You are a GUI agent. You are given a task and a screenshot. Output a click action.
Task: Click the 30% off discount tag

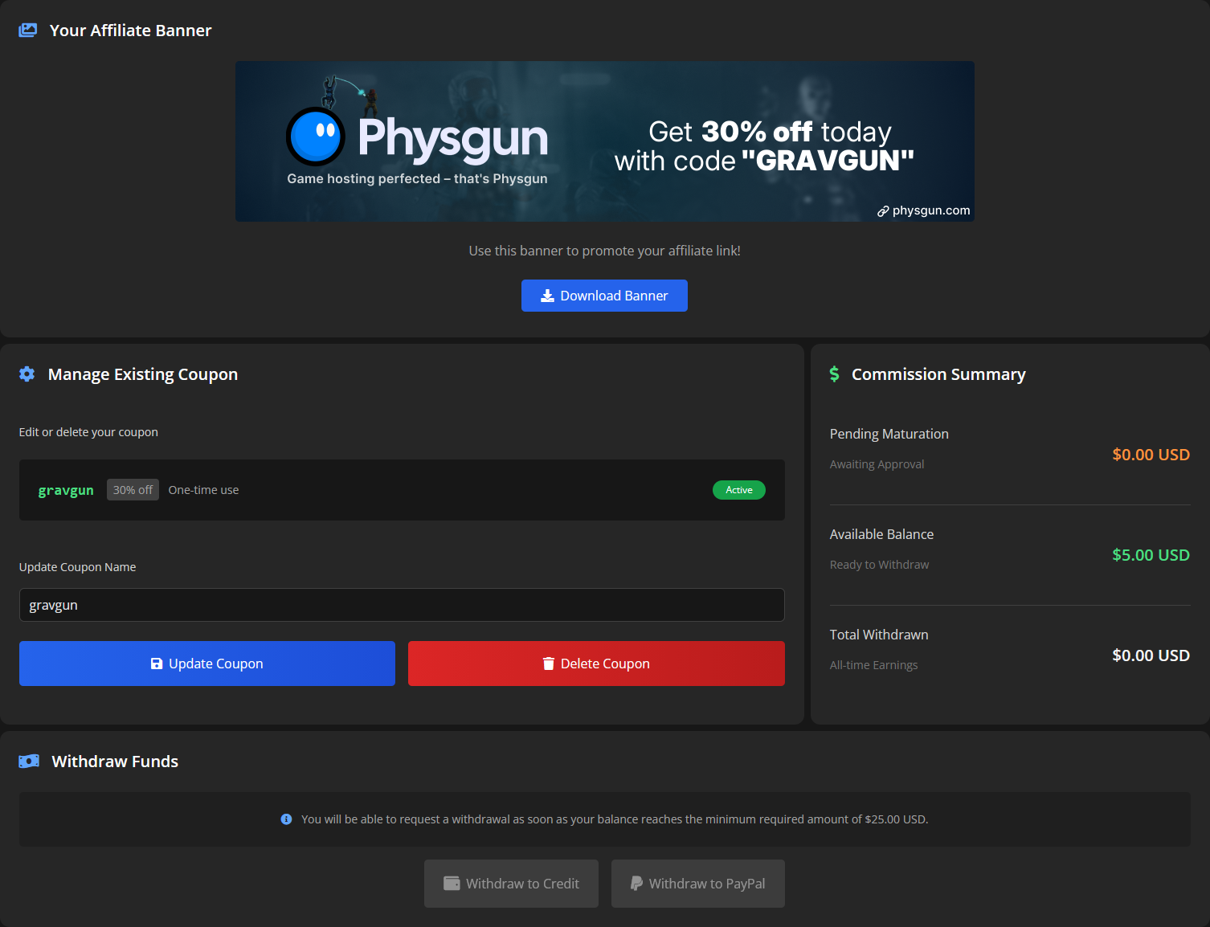coord(133,490)
